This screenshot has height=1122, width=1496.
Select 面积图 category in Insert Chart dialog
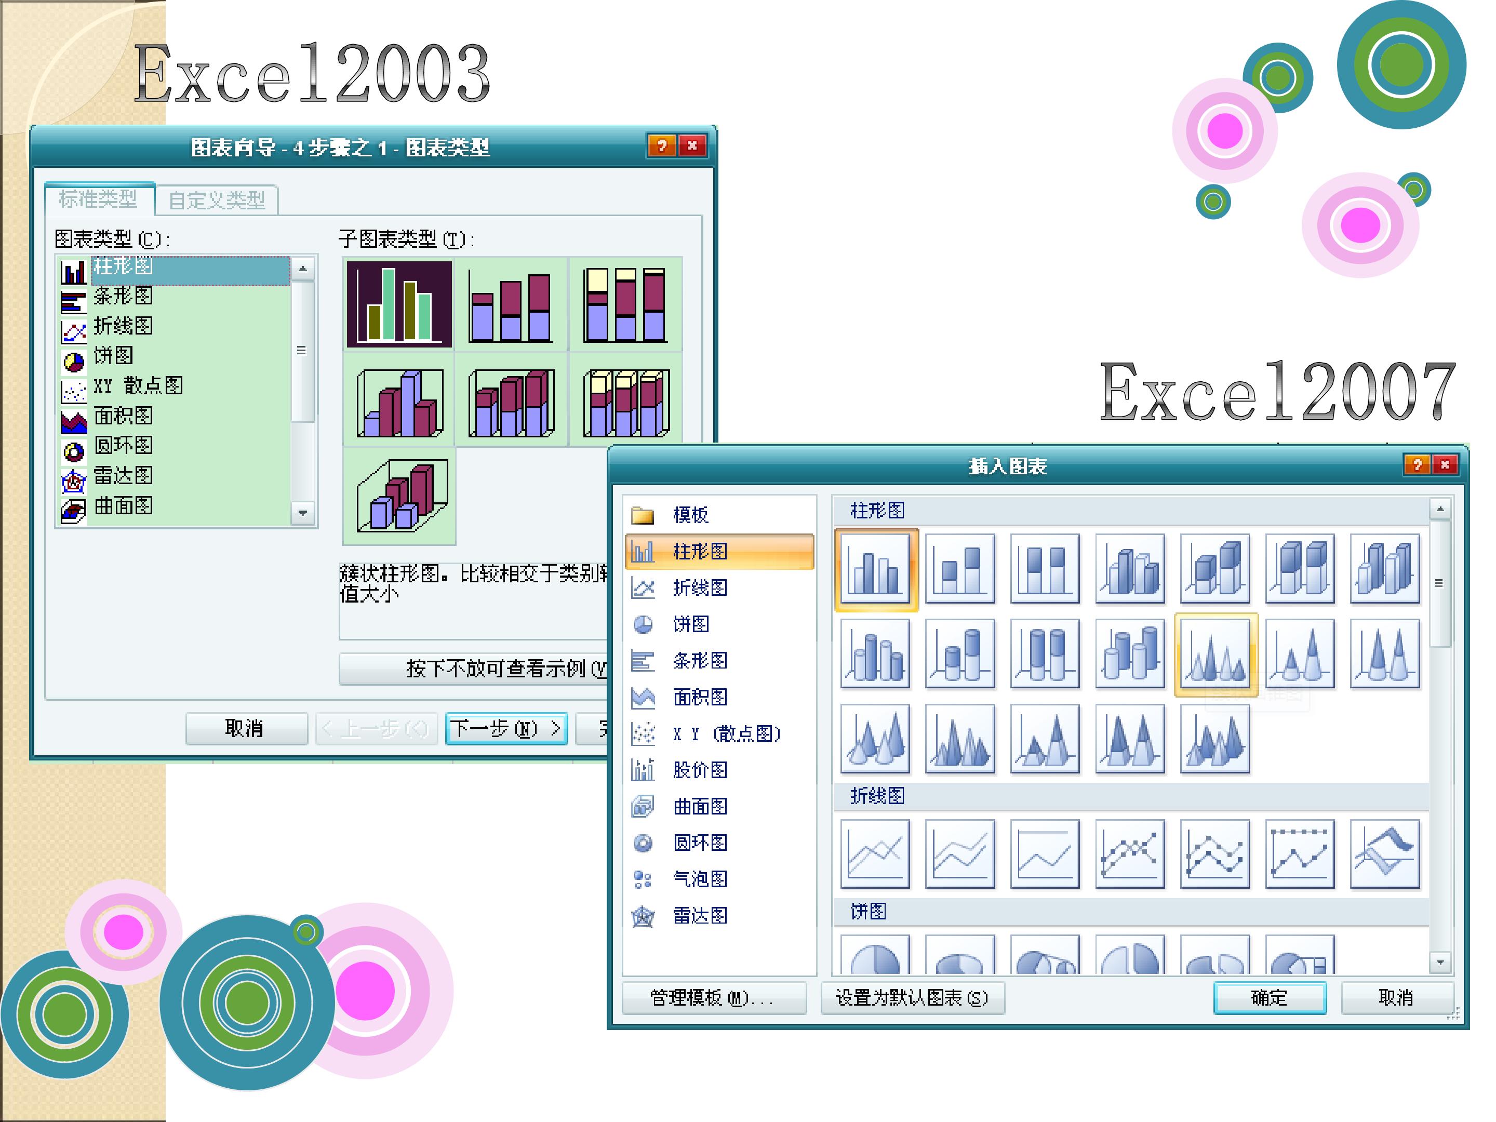click(719, 697)
